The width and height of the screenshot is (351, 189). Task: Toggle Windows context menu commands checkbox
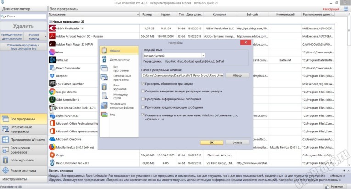coord(143,115)
